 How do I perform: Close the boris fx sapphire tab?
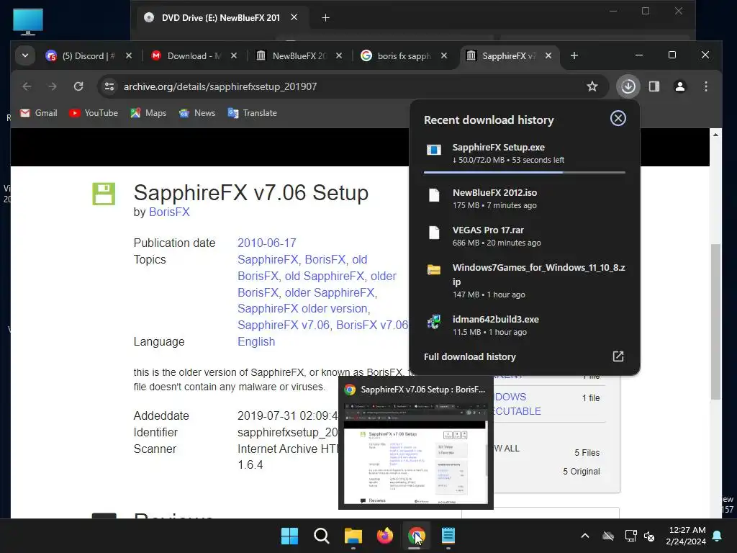(x=443, y=56)
